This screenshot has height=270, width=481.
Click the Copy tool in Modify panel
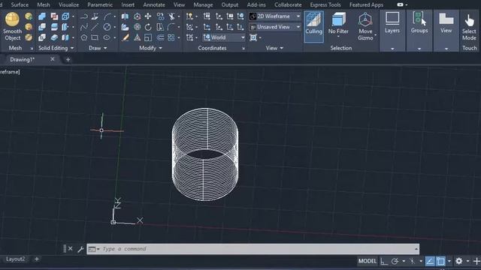160,16
